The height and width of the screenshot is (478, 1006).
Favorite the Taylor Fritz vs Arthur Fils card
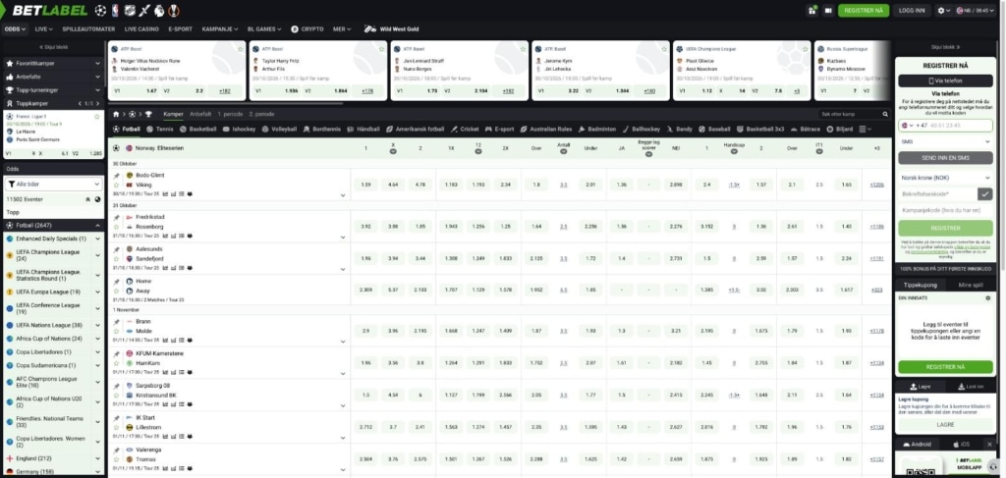pyautogui.click(x=381, y=49)
